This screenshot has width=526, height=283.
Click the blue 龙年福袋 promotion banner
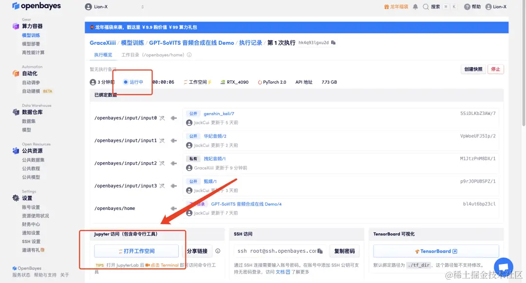point(297,27)
